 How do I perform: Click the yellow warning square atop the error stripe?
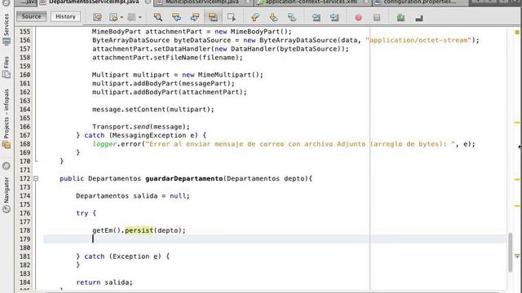coord(517,33)
